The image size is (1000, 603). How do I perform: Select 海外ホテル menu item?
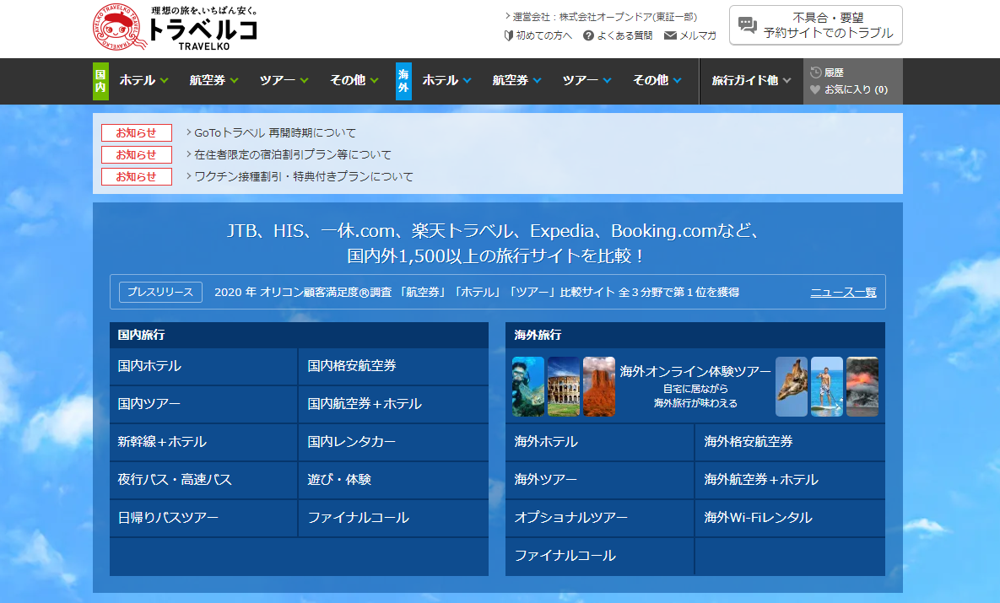(x=599, y=442)
